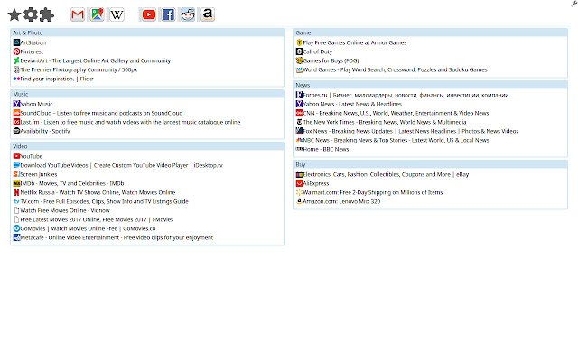This screenshot has height=361, width=578.
Task: Open the eBay Electronics, Cars, Fashion link
Action: 386,174
